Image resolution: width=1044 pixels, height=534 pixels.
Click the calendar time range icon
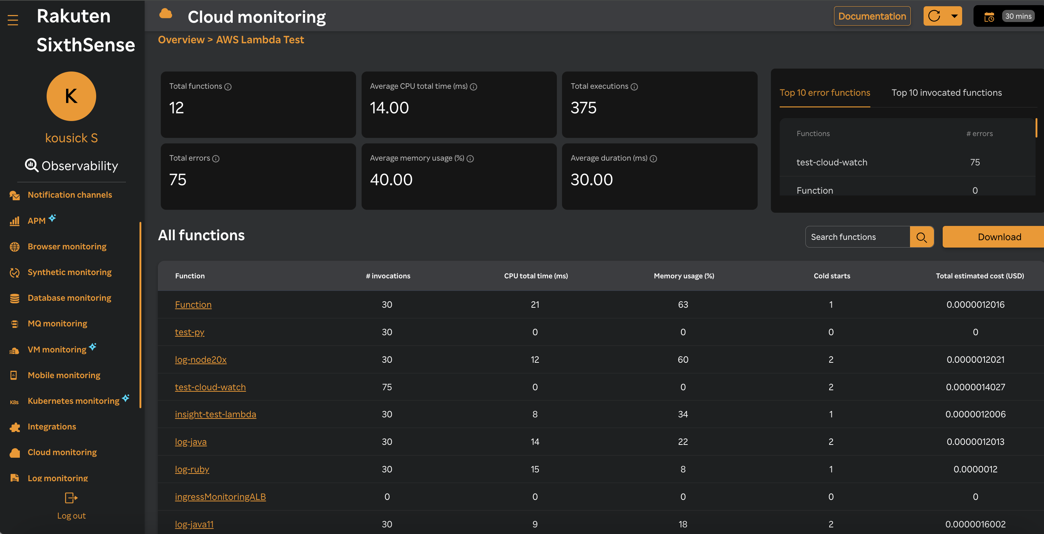pyautogui.click(x=989, y=17)
